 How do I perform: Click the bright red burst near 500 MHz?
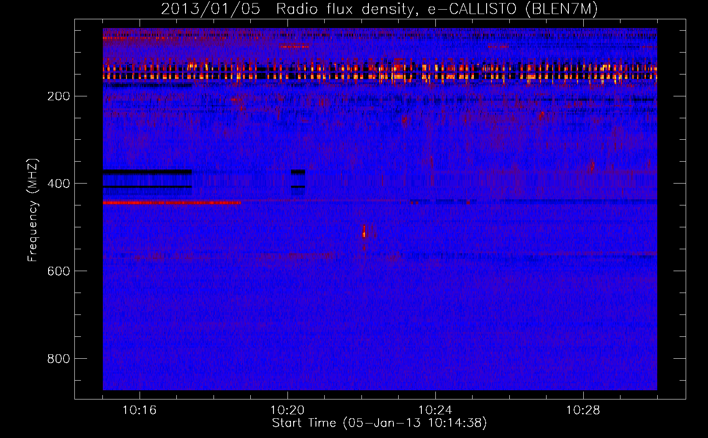[364, 231]
